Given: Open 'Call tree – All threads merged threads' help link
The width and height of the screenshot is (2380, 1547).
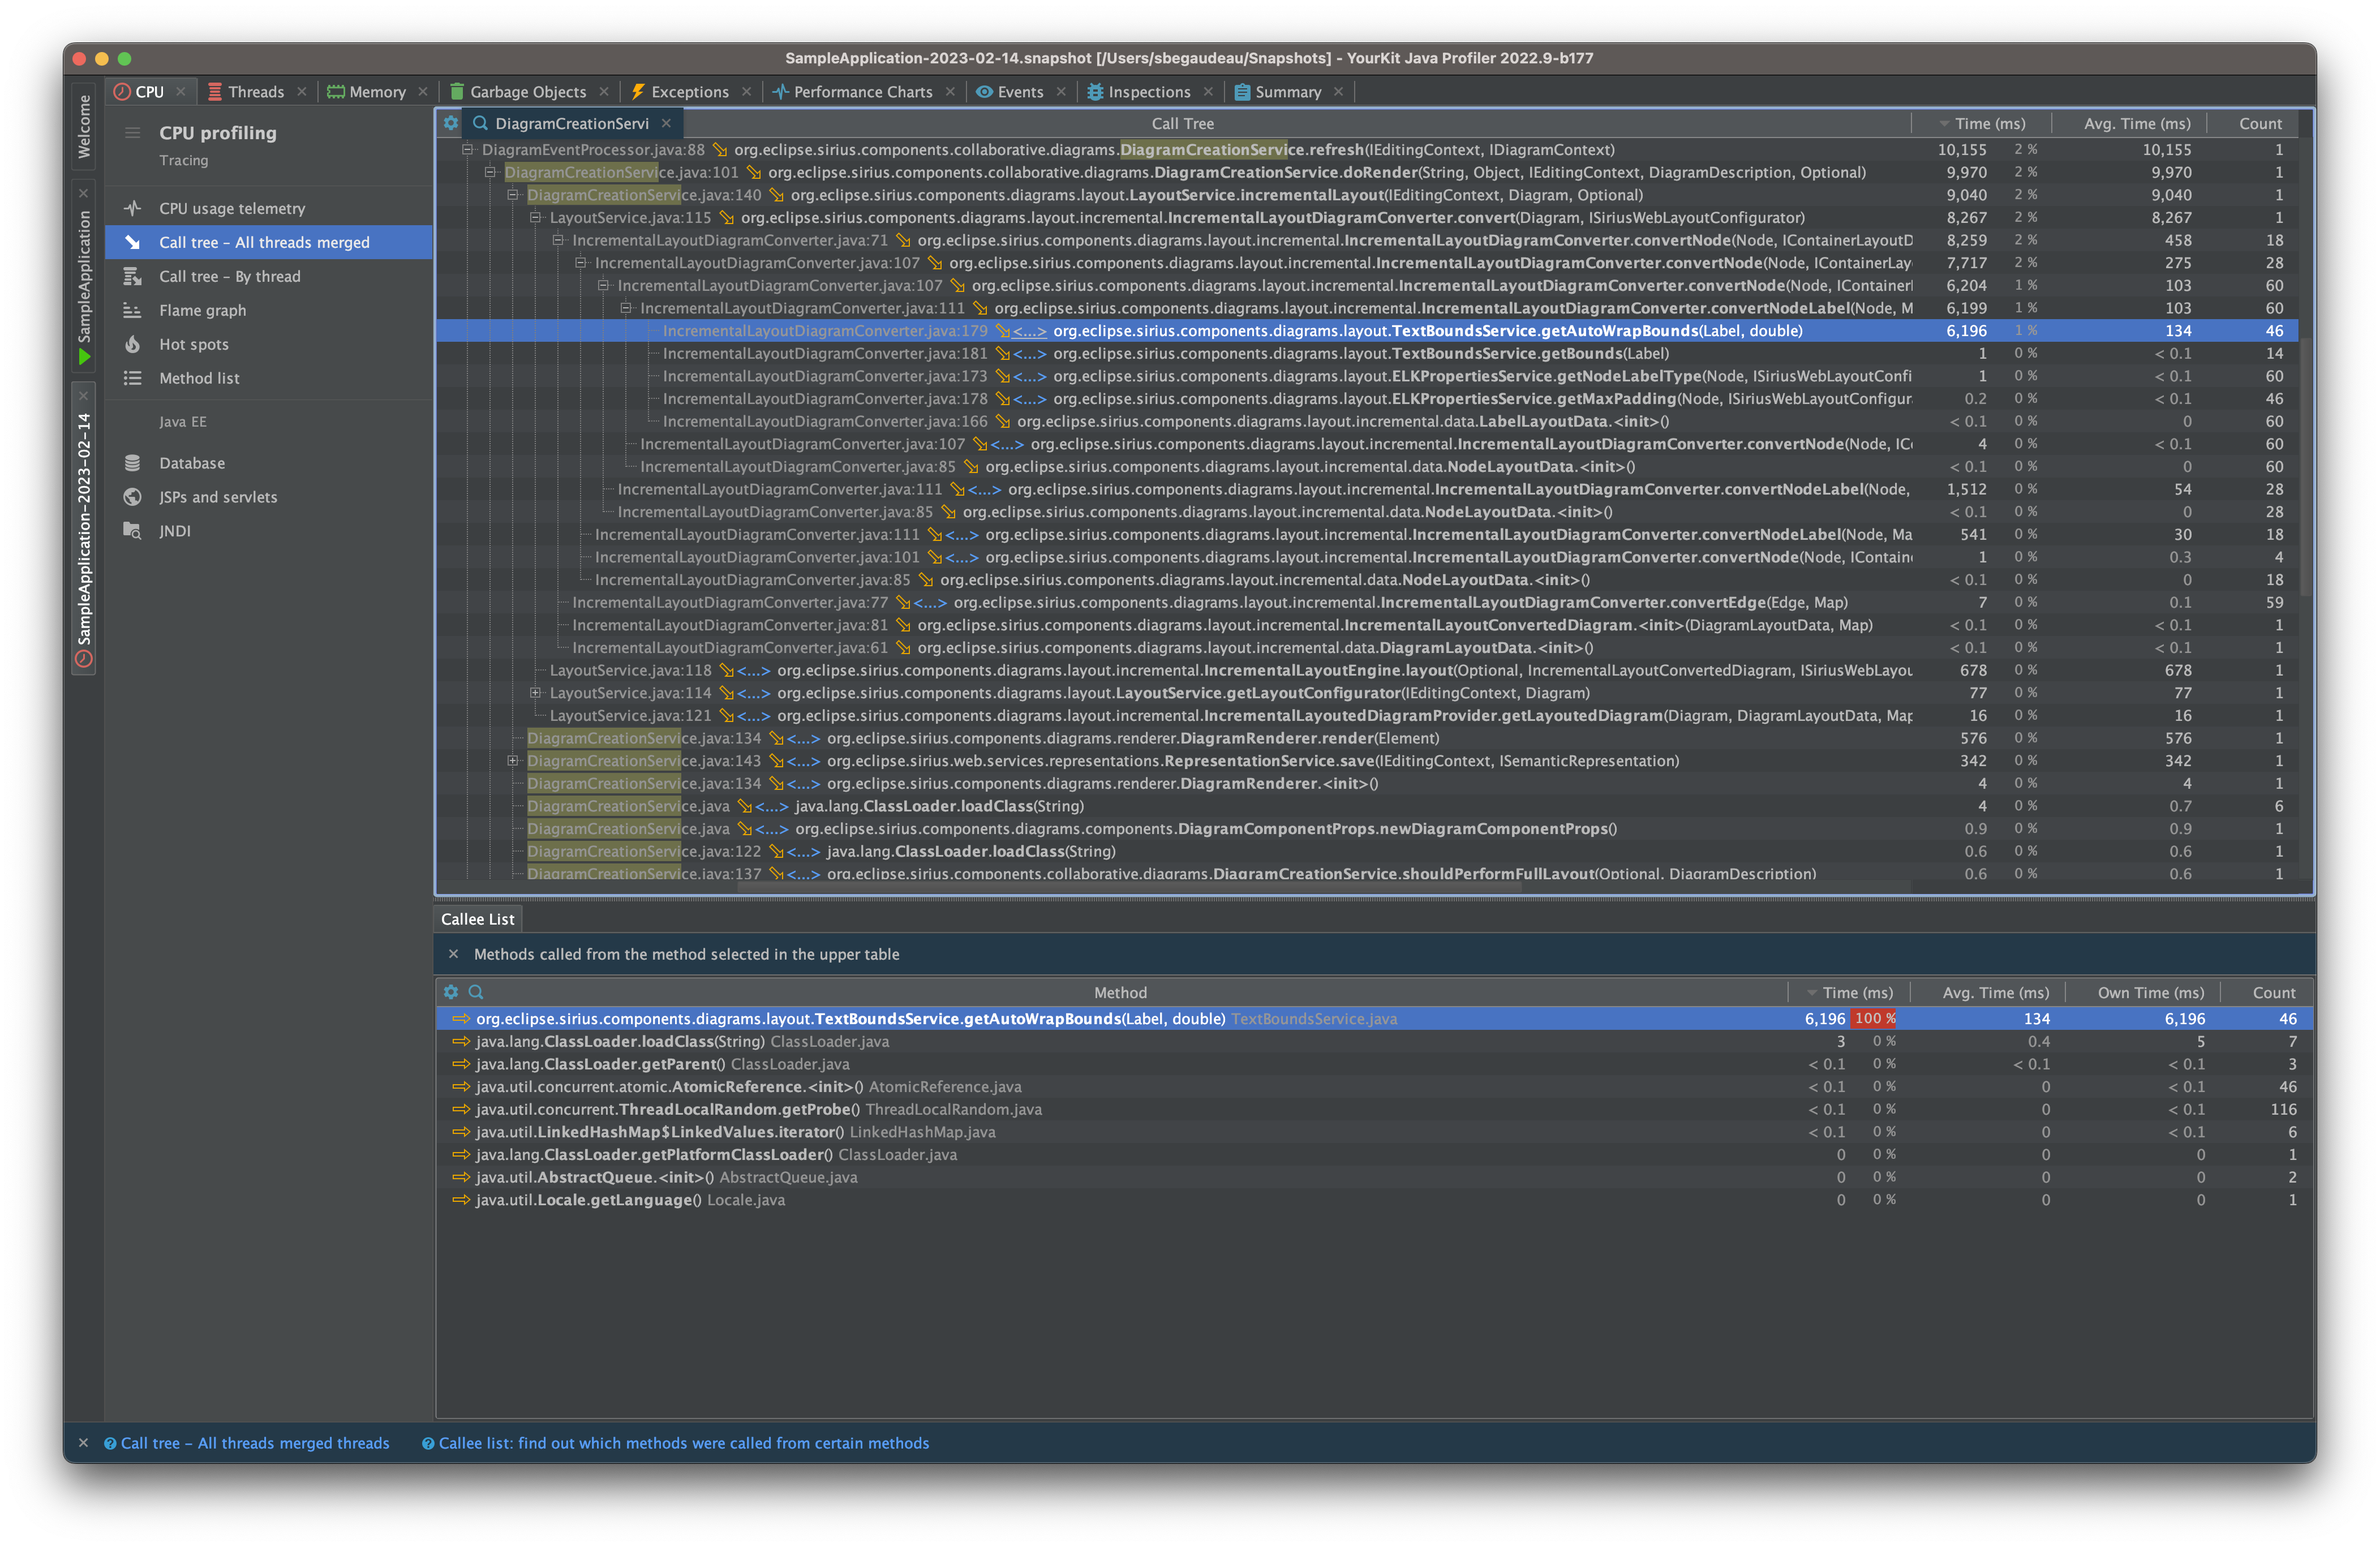Looking at the screenshot, I should [255, 1444].
